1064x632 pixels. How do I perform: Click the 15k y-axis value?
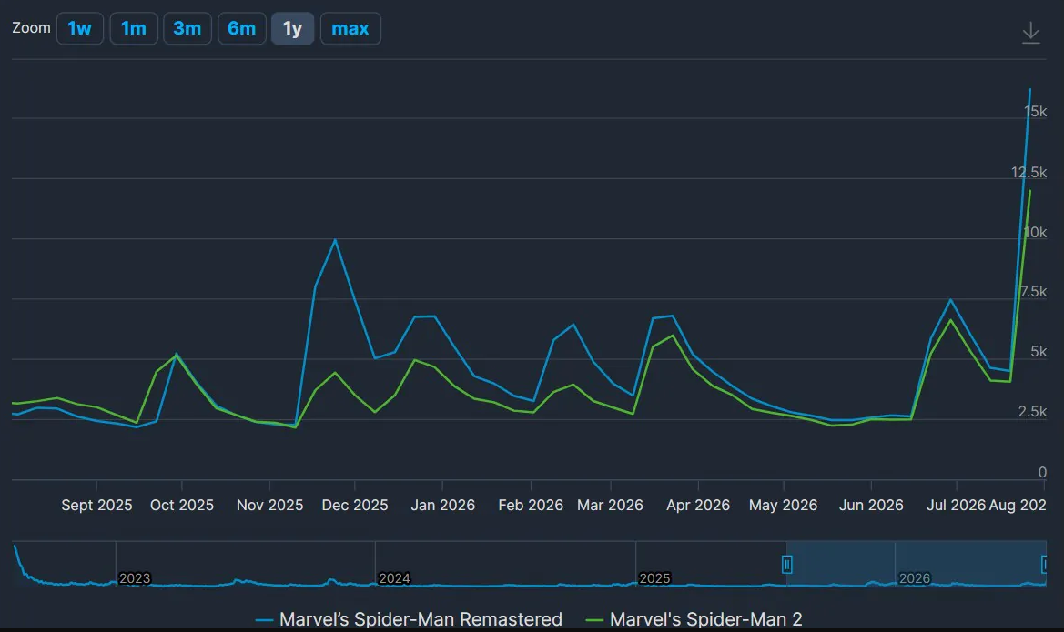pos(1036,112)
